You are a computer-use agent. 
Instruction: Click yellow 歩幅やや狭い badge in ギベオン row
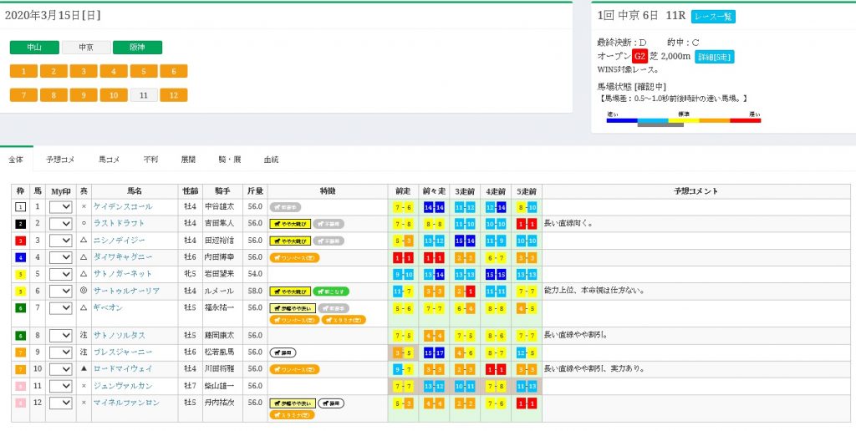[293, 308]
